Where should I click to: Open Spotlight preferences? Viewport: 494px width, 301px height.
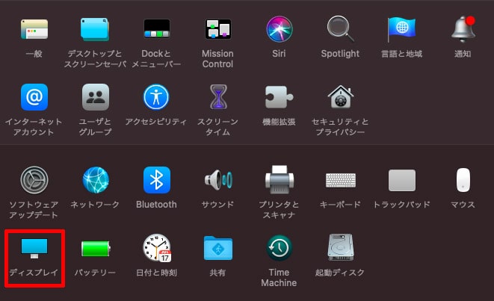(x=340, y=30)
